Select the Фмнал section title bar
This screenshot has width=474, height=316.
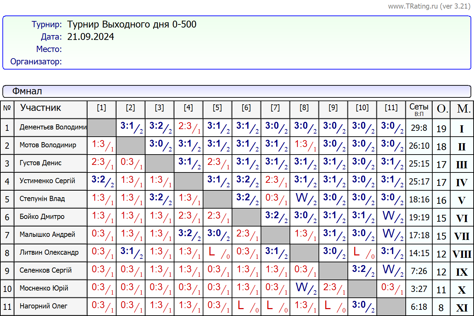[236, 92]
